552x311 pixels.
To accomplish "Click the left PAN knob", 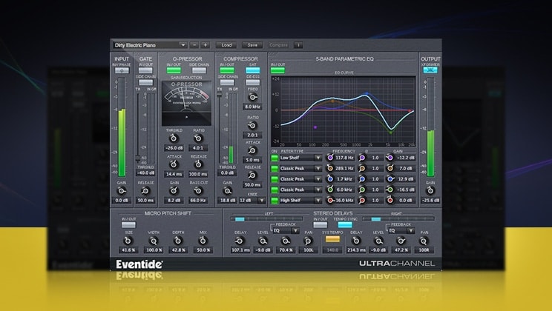I will (309, 241).
